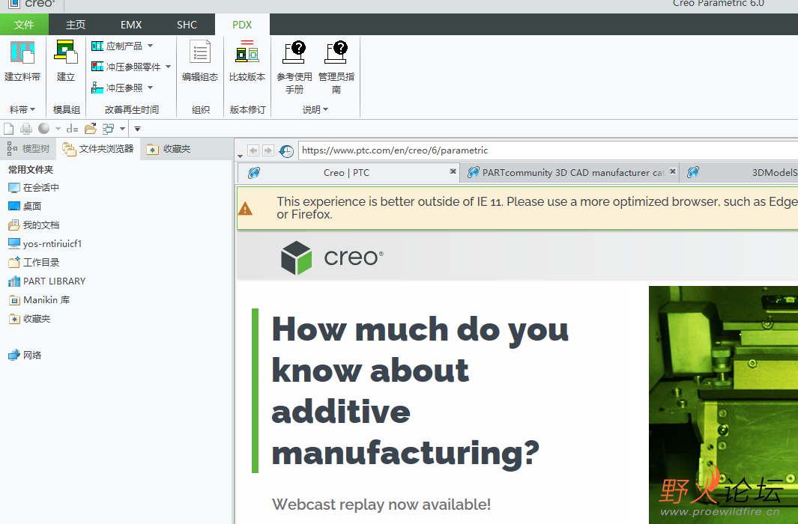This screenshot has height=524, width=798.
Task: Click the browser Forward arrow icon
Action: (x=268, y=150)
